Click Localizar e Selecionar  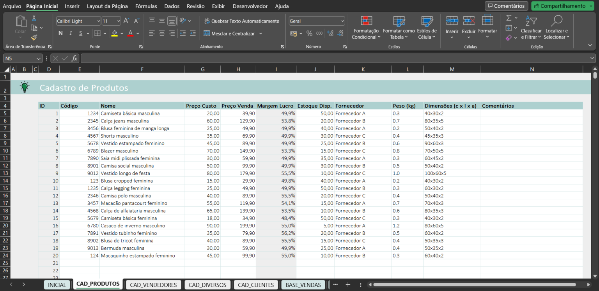tap(556, 27)
